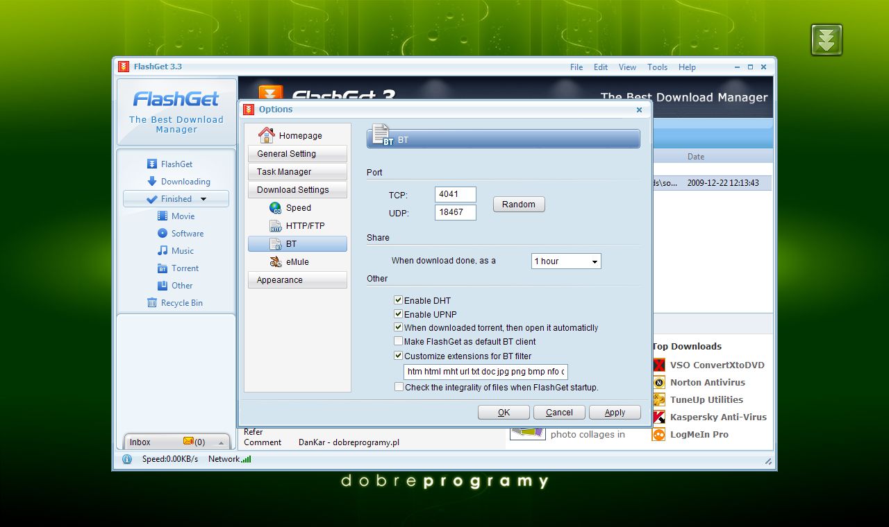This screenshot has height=527, width=889.
Task: Confirm settings with the OK button
Action: point(504,413)
